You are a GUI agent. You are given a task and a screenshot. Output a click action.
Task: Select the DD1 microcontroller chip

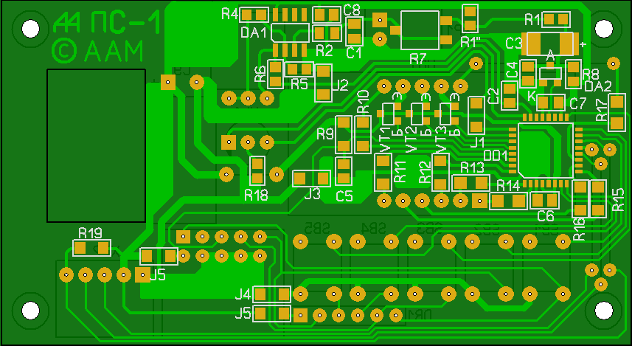tap(544, 150)
